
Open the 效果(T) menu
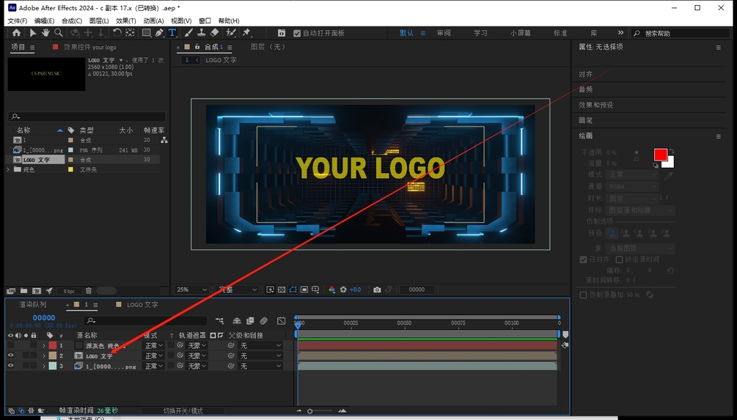pos(125,21)
